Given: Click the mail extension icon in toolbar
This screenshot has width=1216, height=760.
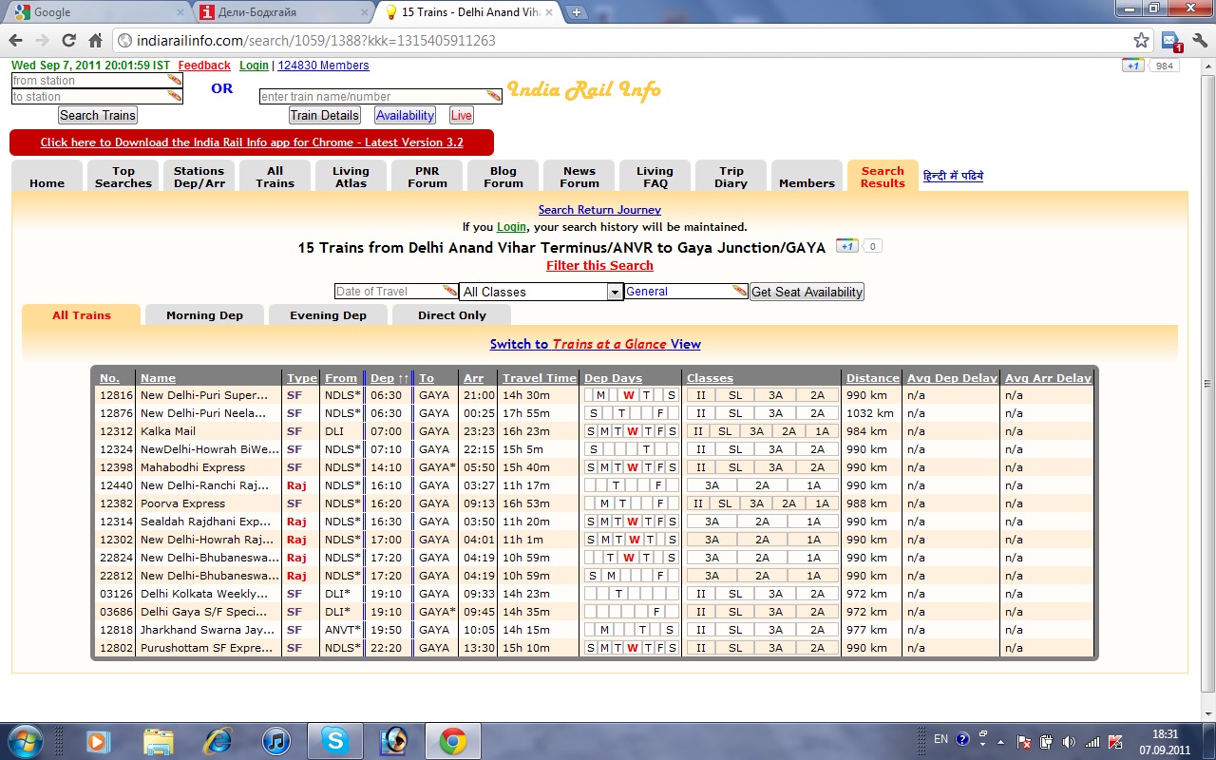Looking at the screenshot, I should [1170, 41].
